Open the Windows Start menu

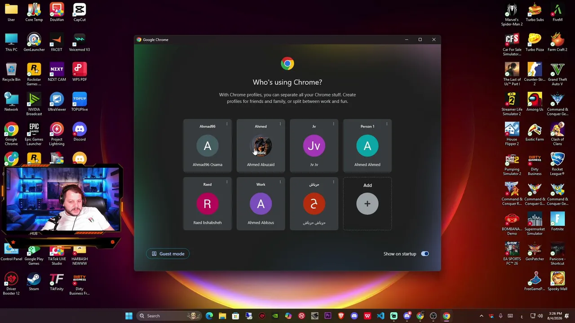129,316
